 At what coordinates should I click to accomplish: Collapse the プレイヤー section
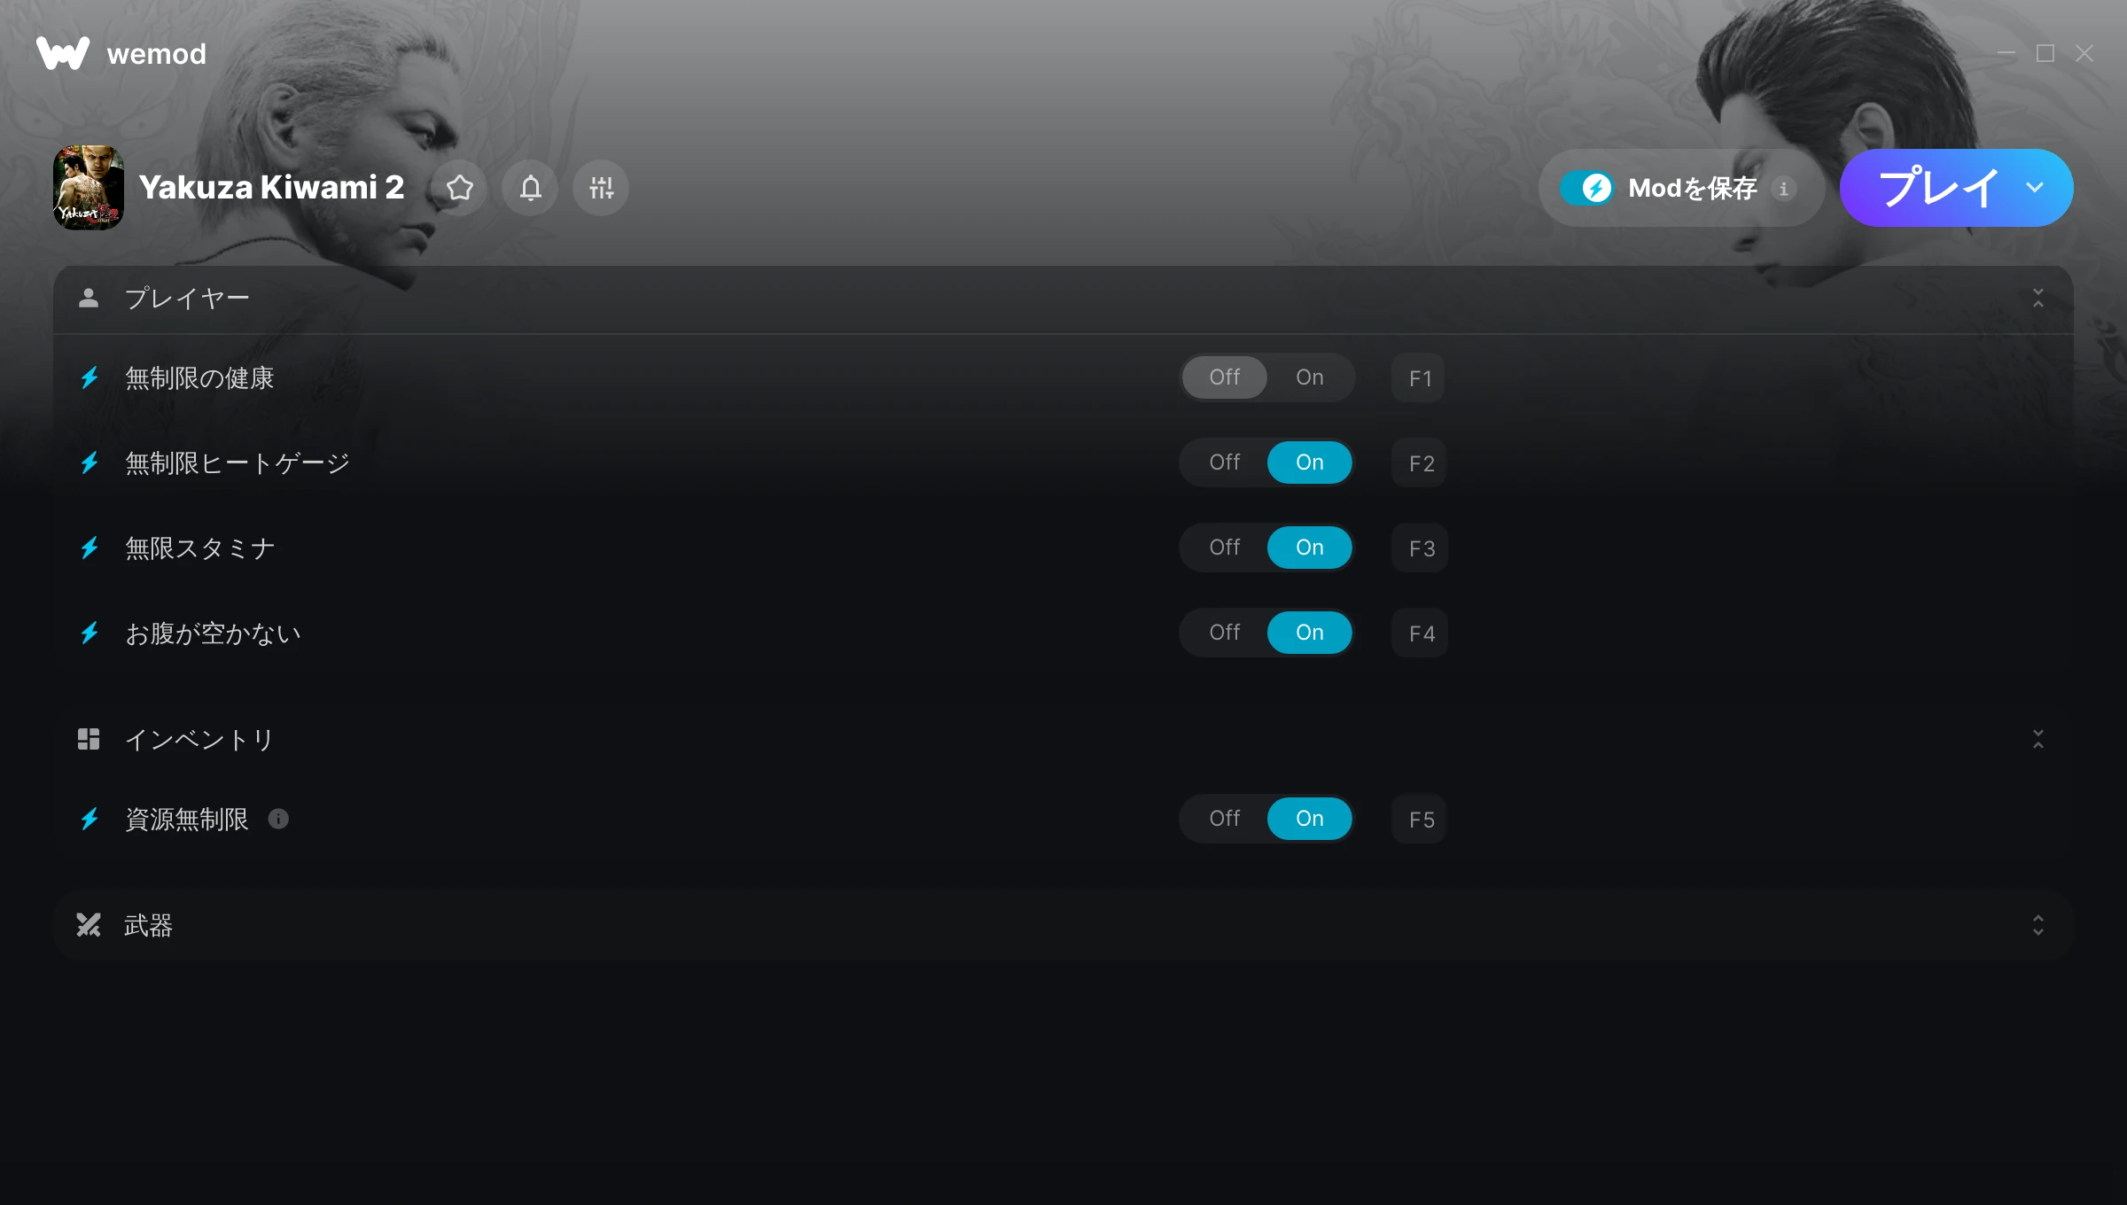point(2037,298)
